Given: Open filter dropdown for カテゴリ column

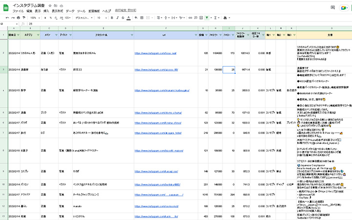Looking at the screenshot, I should pyautogui.click(x=38, y=36).
